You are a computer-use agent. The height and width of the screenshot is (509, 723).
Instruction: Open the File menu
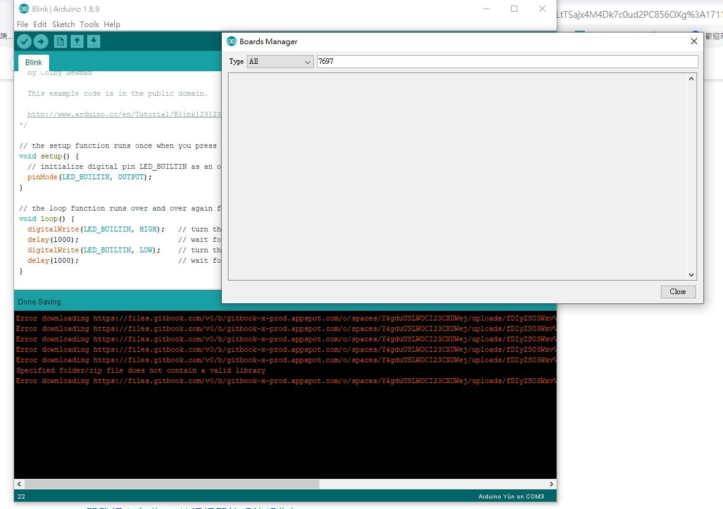coord(22,25)
